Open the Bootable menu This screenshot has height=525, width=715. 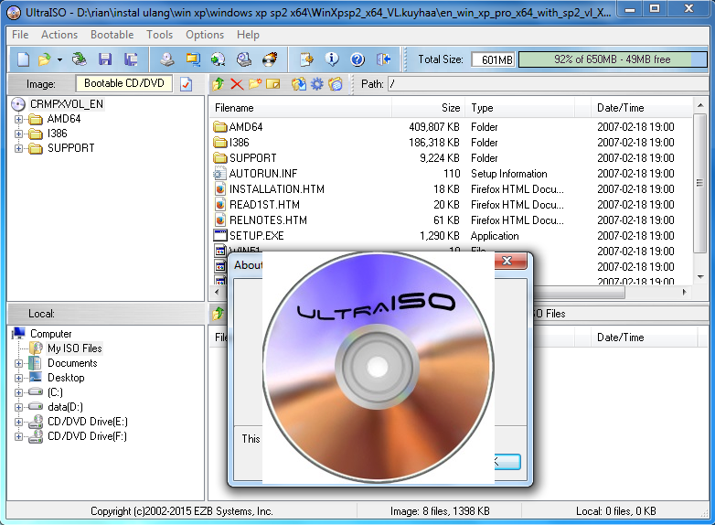[112, 35]
